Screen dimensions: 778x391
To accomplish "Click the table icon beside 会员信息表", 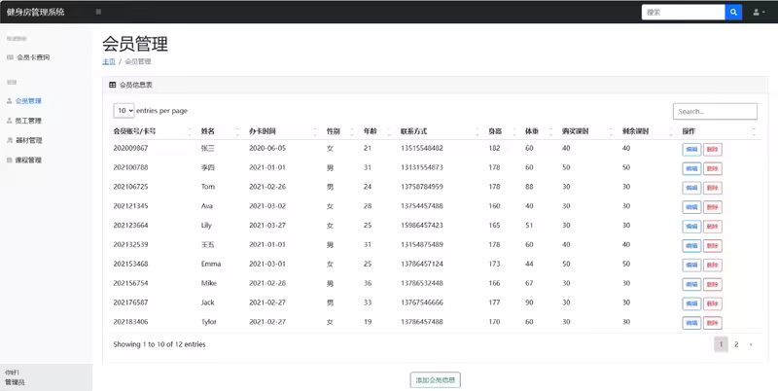I will click(x=113, y=86).
